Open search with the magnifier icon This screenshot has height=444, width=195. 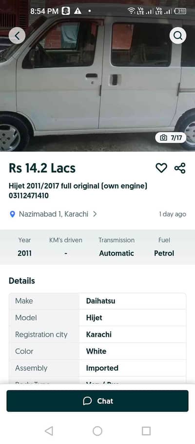pos(178,36)
